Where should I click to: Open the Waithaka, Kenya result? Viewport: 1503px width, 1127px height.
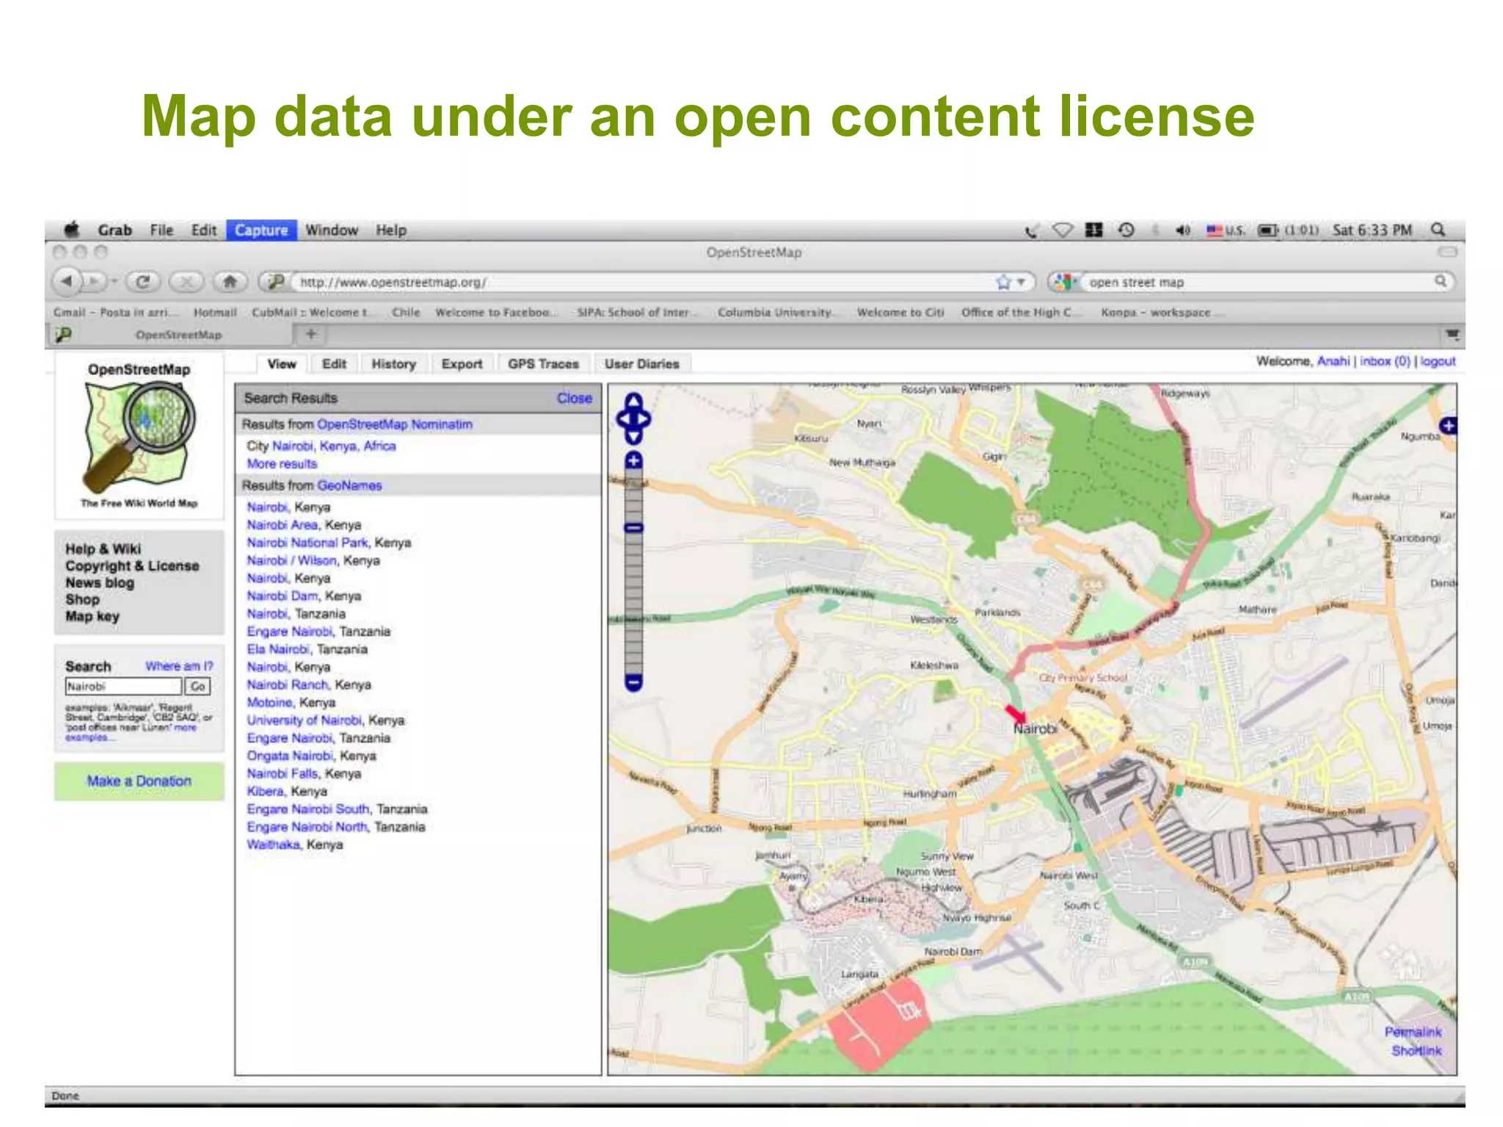click(273, 845)
